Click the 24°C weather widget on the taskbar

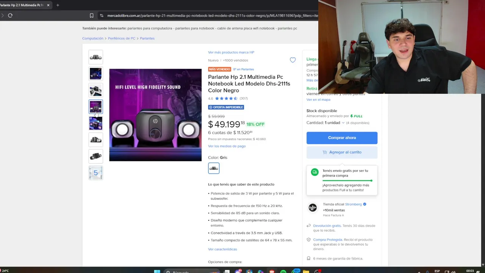[x=5, y=271]
